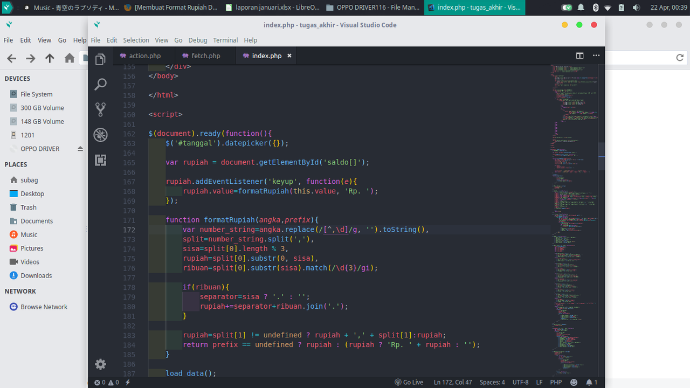The image size is (690, 388).
Task: Switch to the fetch.php tab
Action: (206, 56)
